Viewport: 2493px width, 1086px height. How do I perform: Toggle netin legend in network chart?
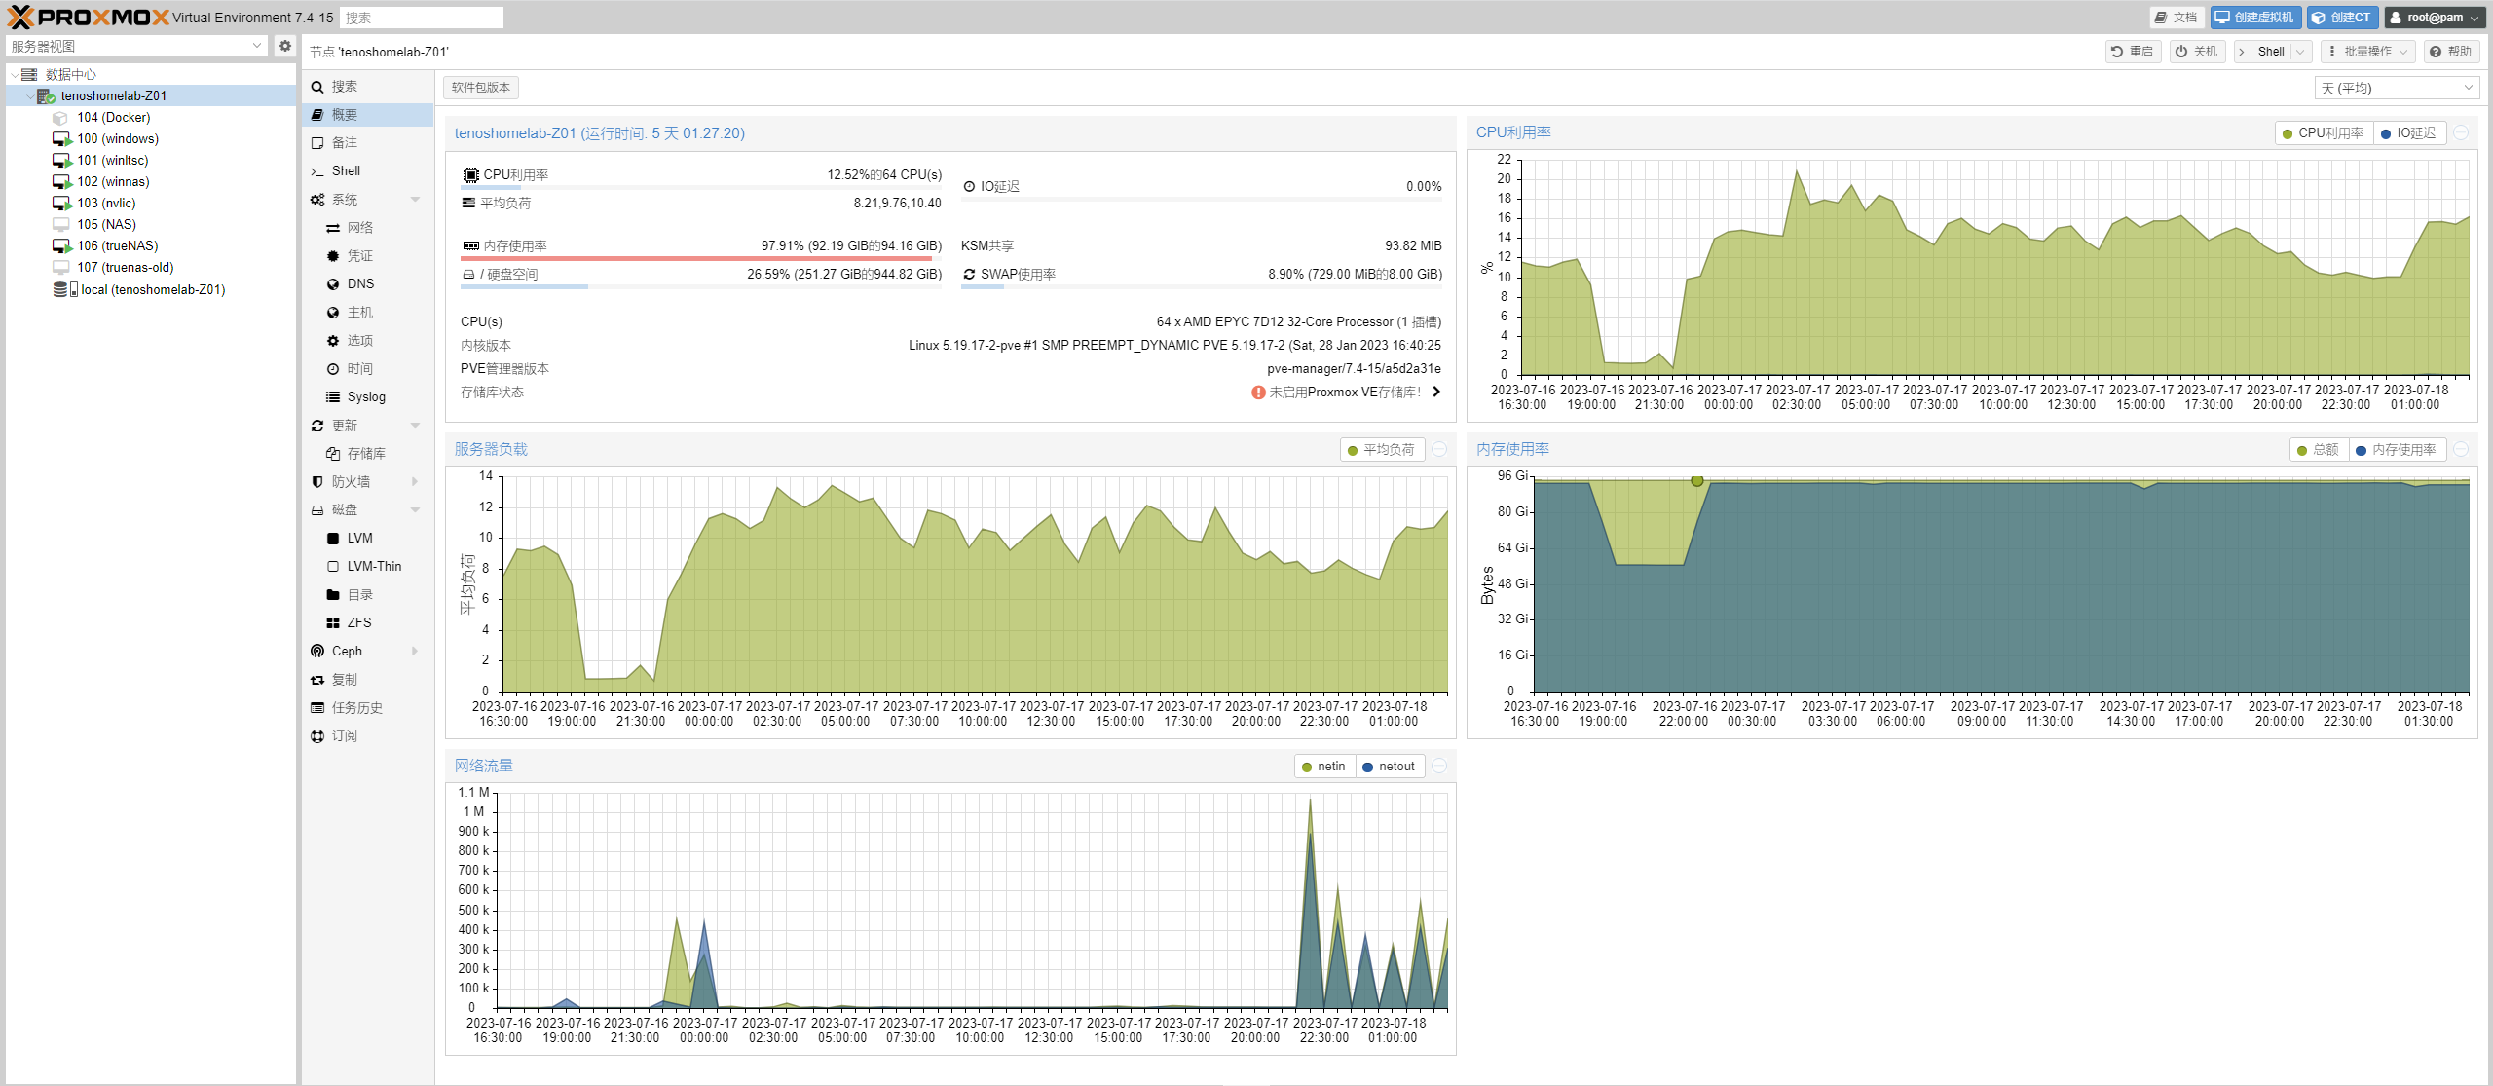pyautogui.click(x=1323, y=767)
